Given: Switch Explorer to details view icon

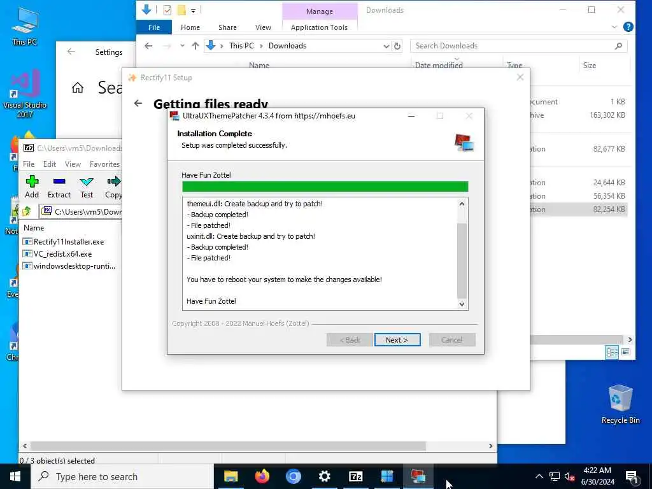Looking at the screenshot, I should click(x=612, y=352).
